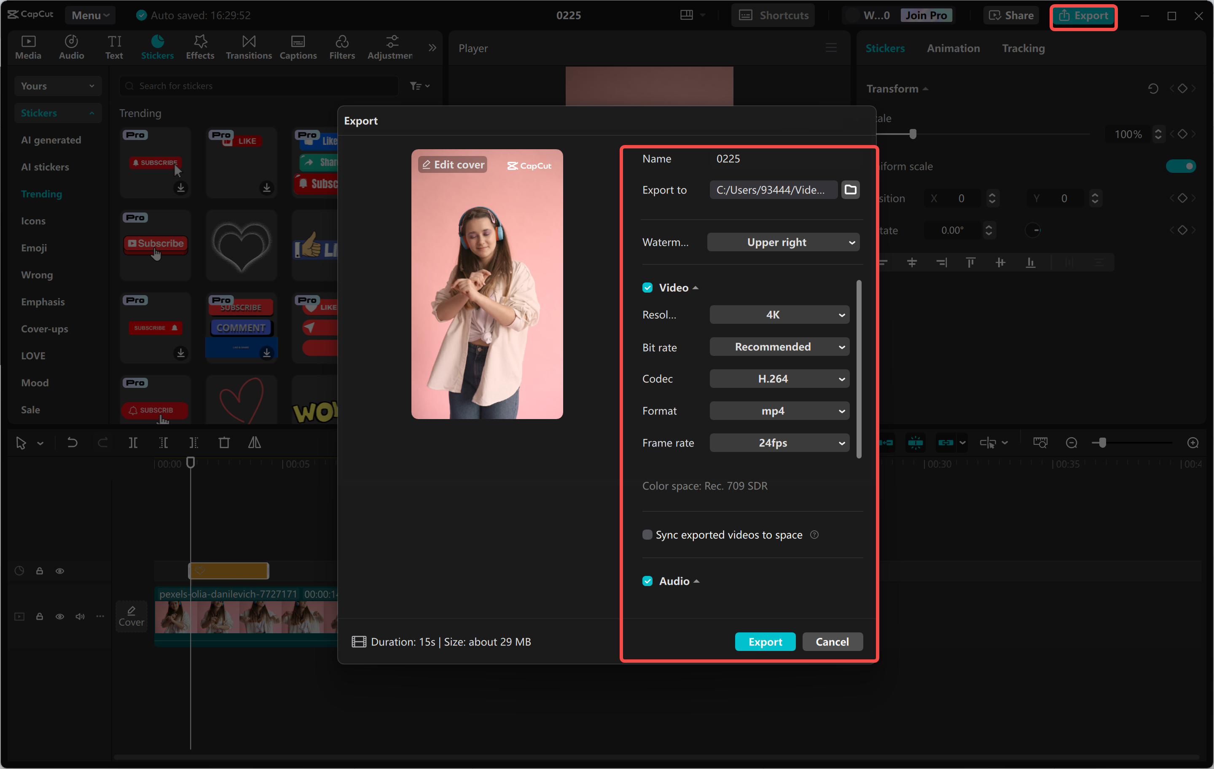Open the Resolution dropdown set to 4K
The image size is (1214, 769).
(x=779, y=314)
